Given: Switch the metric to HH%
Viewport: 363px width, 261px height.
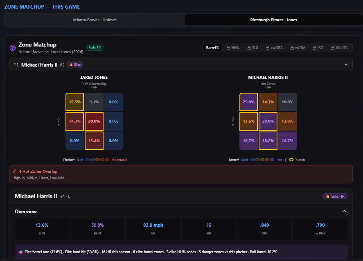Looking at the screenshot, I should [x=233, y=48].
